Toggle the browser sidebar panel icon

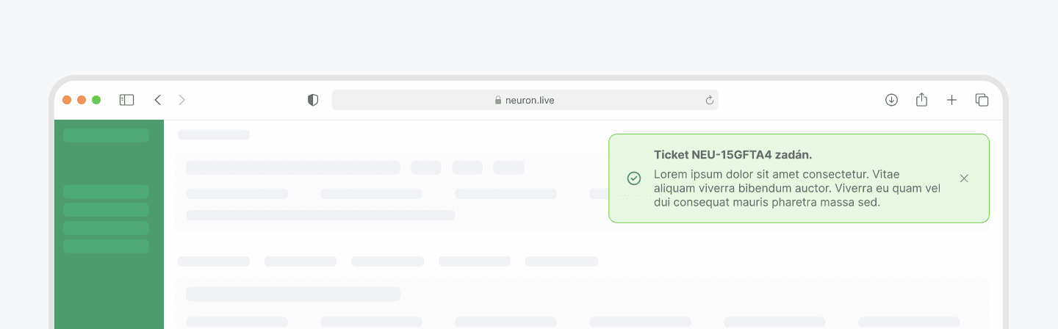pyautogui.click(x=126, y=100)
